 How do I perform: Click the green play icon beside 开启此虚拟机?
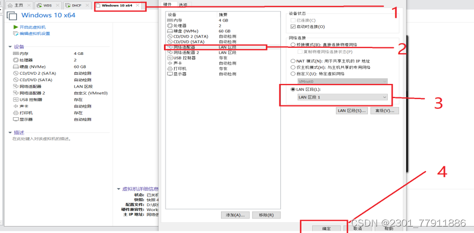tap(16, 27)
